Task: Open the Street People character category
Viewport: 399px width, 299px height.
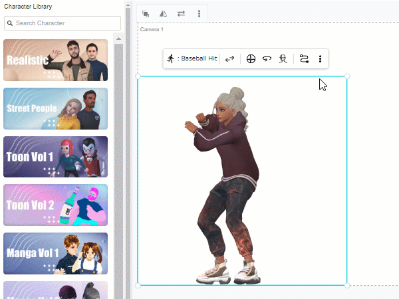Action: pyautogui.click(x=55, y=108)
